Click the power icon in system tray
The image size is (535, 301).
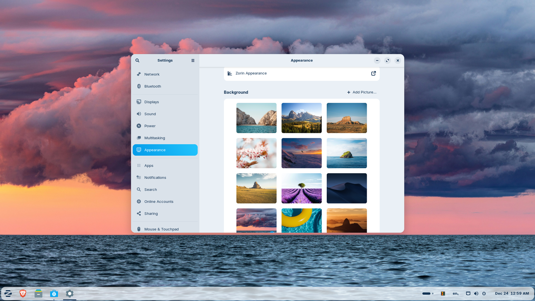click(484, 294)
